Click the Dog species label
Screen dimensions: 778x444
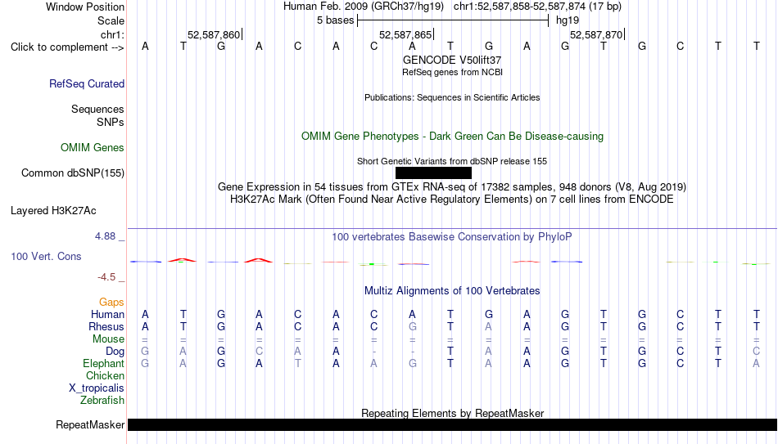click(115, 352)
